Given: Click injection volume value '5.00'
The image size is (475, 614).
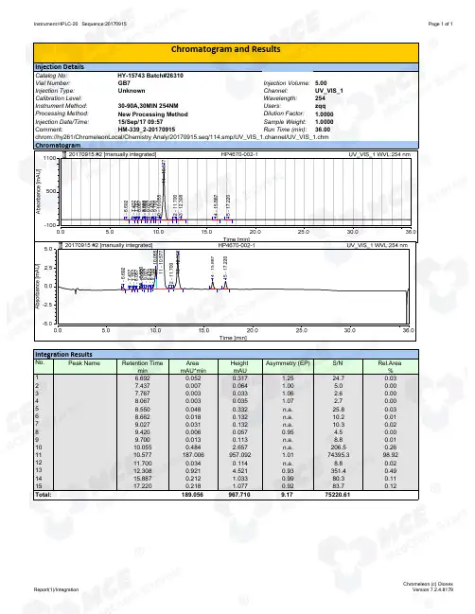Looking at the screenshot, I should [321, 83].
